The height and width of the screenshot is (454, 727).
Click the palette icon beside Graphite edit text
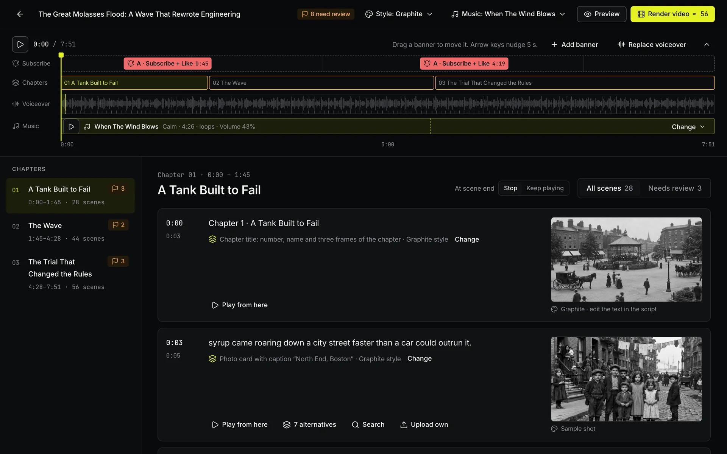[554, 309]
